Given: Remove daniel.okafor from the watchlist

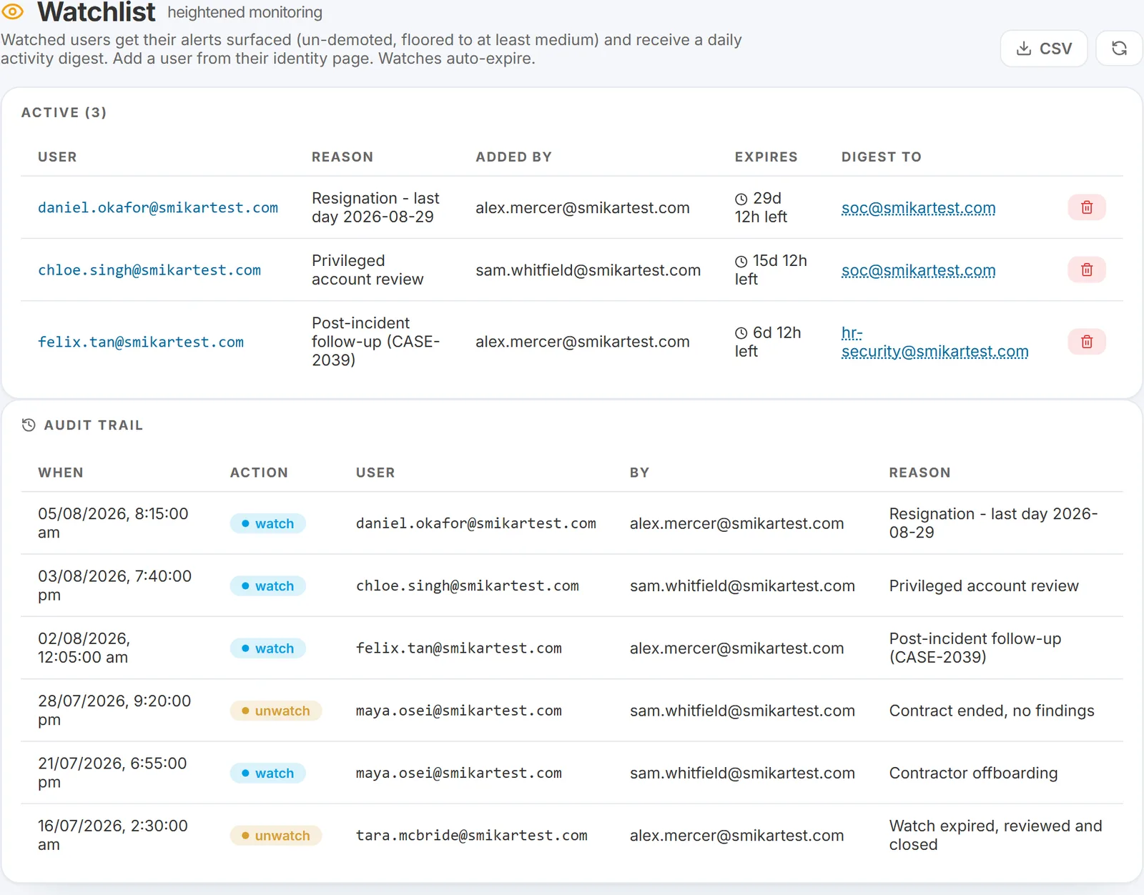Looking at the screenshot, I should [x=1086, y=207].
